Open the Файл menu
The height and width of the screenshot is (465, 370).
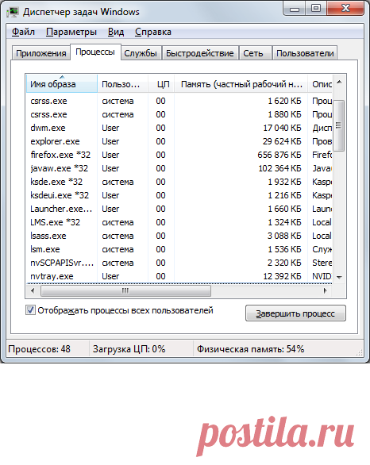pos(24,32)
